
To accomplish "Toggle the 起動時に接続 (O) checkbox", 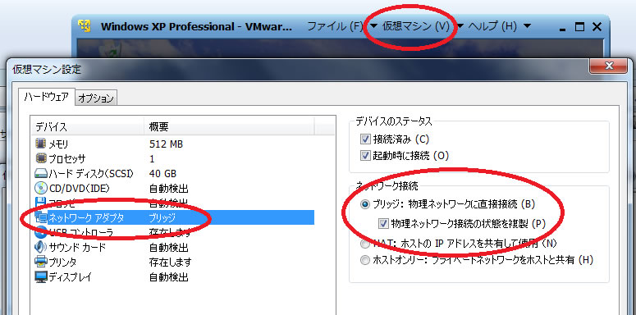I will 364,155.
